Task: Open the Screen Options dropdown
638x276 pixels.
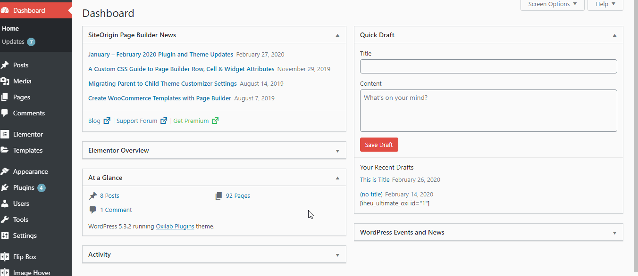Action: pos(553,4)
